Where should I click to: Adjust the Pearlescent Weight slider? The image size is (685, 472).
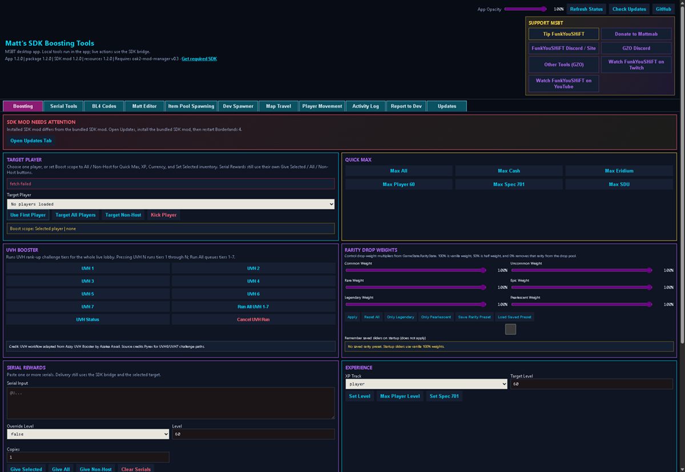pyautogui.click(x=581, y=304)
